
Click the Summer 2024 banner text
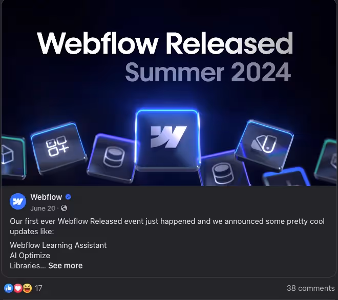click(x=208, y=72)
